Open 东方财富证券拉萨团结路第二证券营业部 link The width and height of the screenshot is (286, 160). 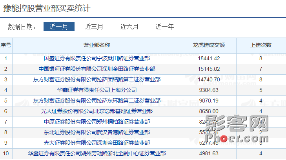point(97,79)
